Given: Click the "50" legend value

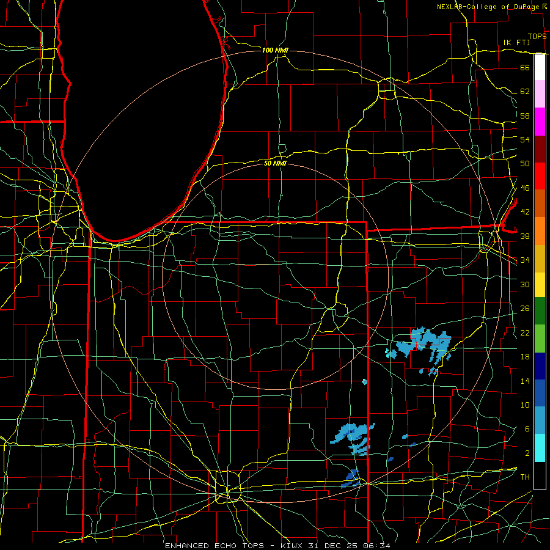Looking at the screenshot, I should click(x=525, y=164).
